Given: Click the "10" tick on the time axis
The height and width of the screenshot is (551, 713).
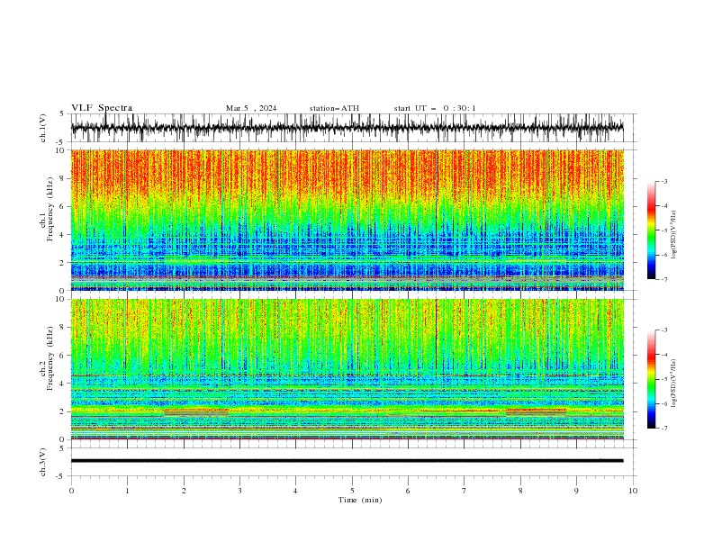Looking at the screenshot, I should [x=633, y=491].
